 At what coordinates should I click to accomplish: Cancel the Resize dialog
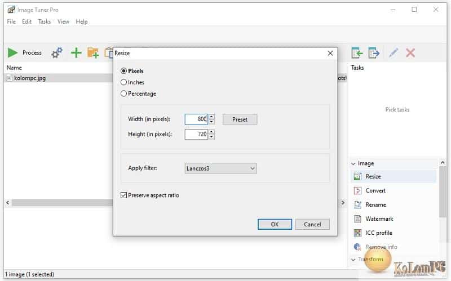tap(312, 224)
